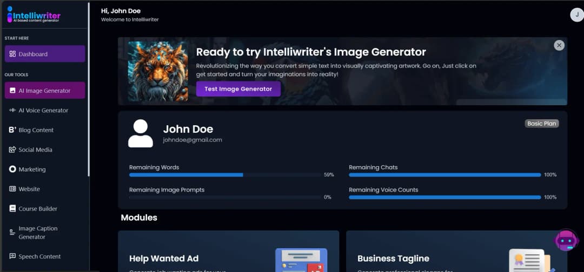The height and width of the screenshot is (272, 584).
Task: Select Speech Content in sidebar
Action: 45,256
